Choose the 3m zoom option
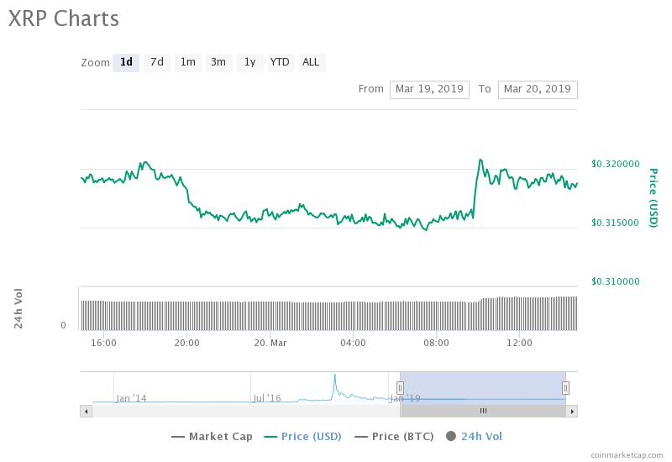Screen dimensions: 672x462 218,62
